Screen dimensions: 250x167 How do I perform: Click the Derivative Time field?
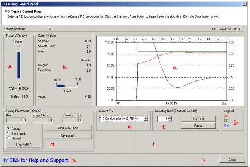pos(72,120)
